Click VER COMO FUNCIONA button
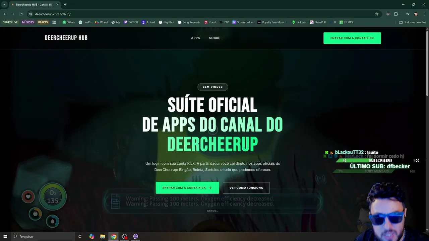 point(246,188)
